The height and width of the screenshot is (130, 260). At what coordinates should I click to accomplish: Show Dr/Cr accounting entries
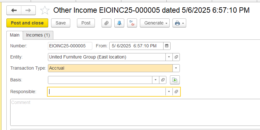(x=132, y=23)
